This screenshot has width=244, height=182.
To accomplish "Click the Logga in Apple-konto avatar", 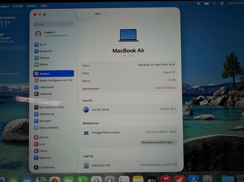I will 38,34.
